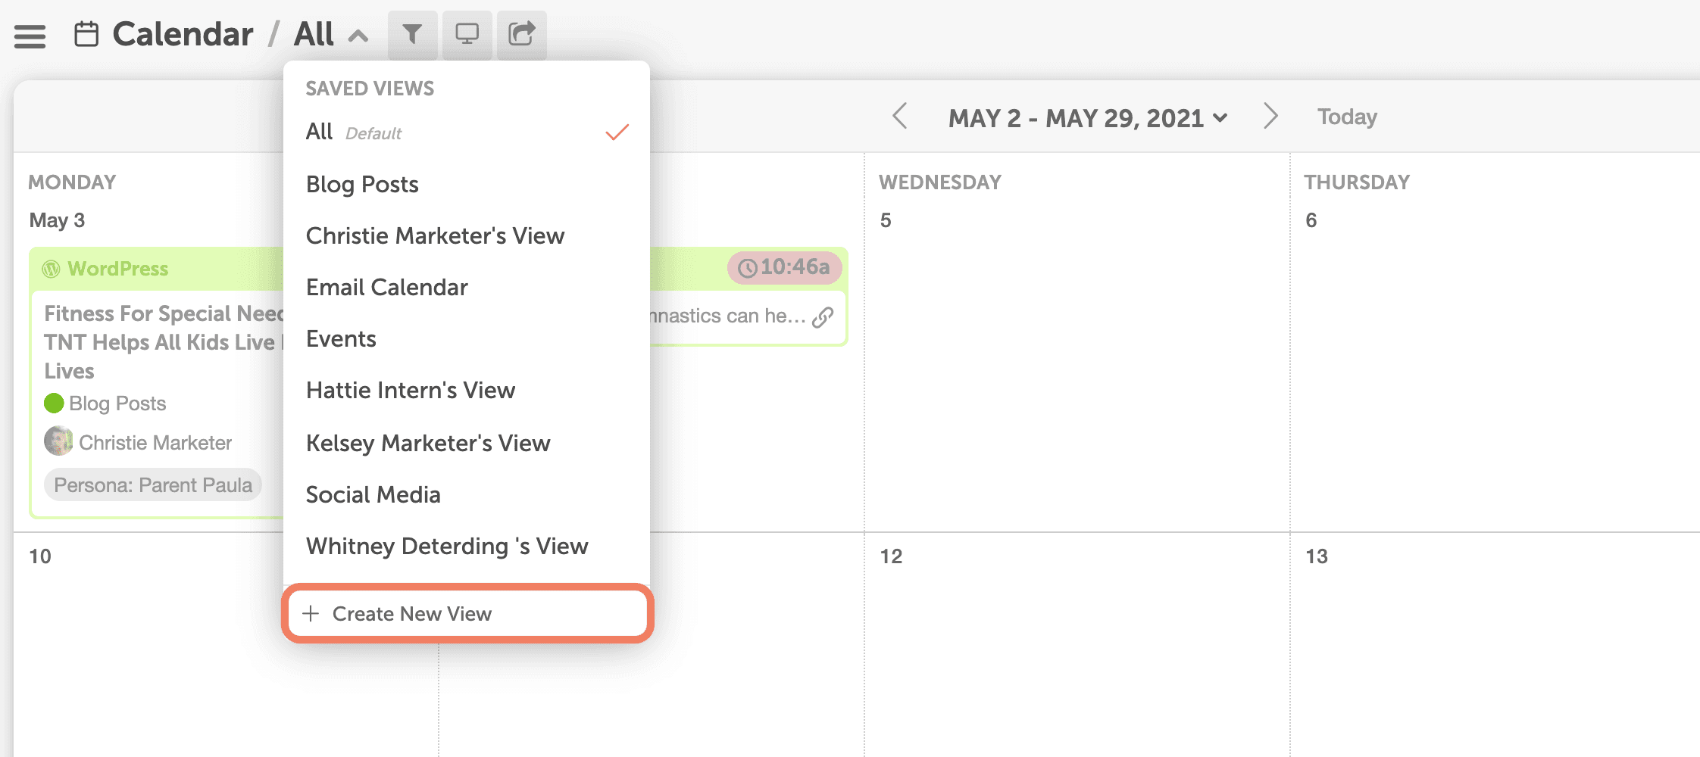Image resolution: width=1700 pixels, height=757 pixels.
Task: Go to next date range arrow
Action: pyautogui.click(x=1270, y=117)
